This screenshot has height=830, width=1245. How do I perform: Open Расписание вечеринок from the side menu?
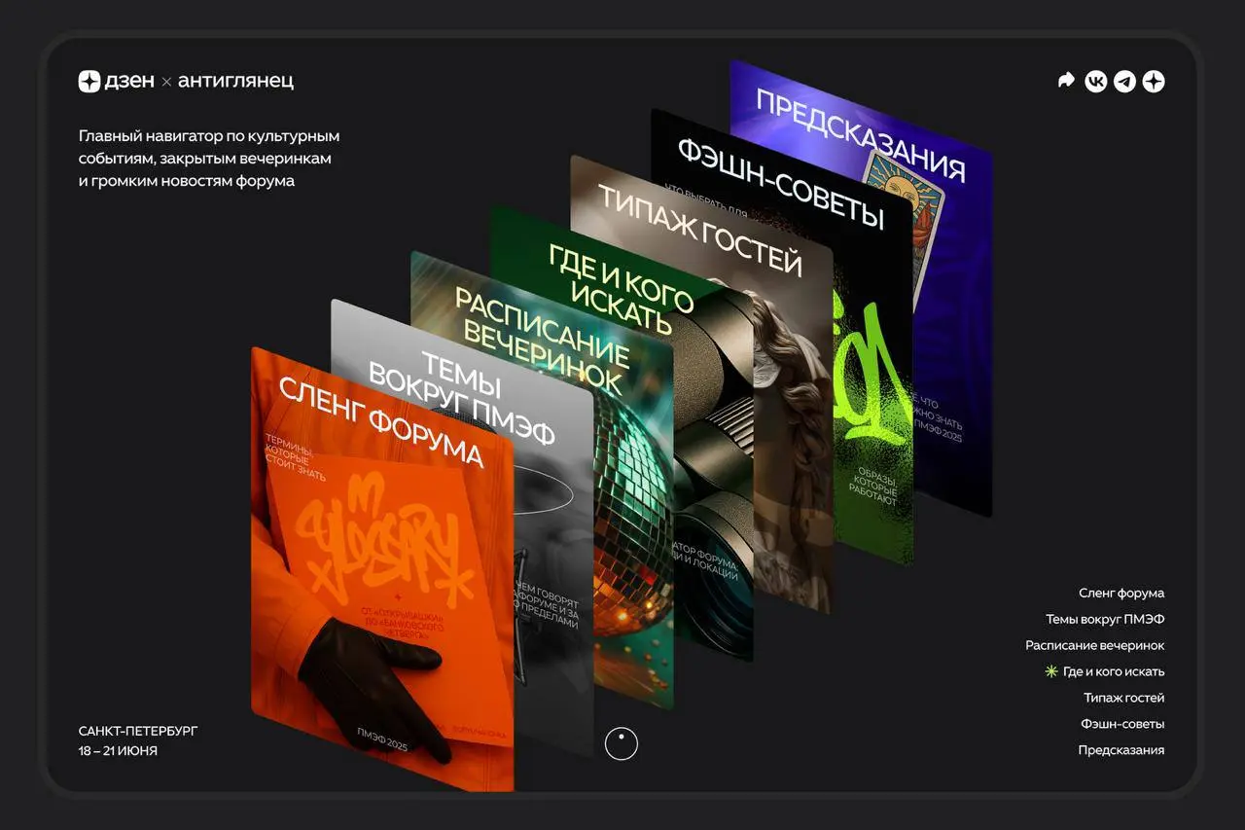(x=1094, y=645)
